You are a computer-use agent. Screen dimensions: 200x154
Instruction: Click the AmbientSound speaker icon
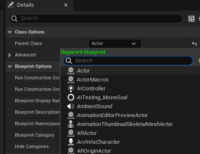(x=70, y=106)
